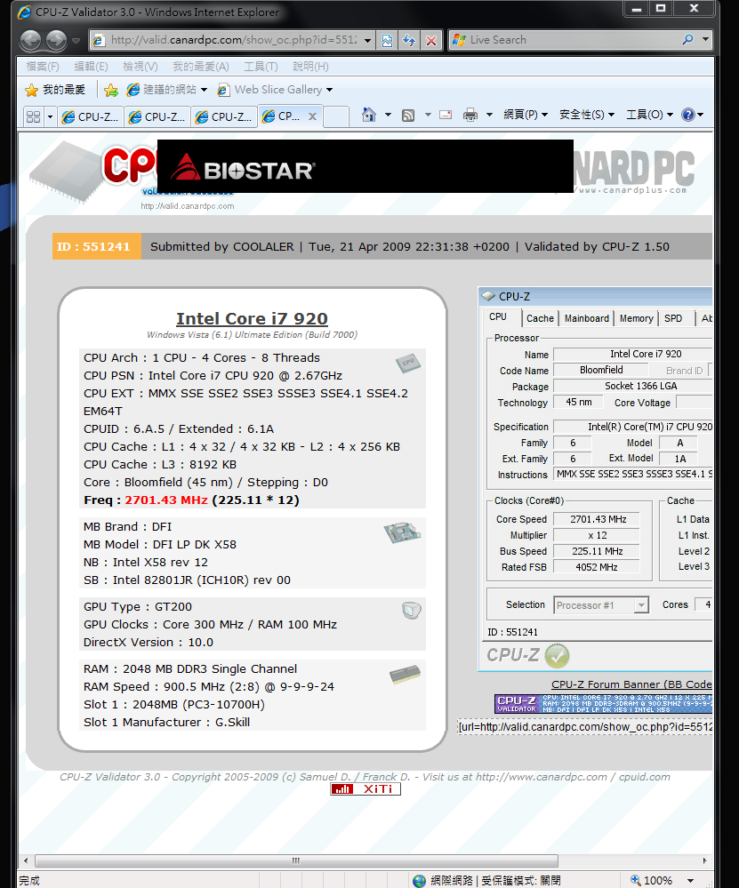
Task: Click the Print icon in command bar
Action: (470, 115)
